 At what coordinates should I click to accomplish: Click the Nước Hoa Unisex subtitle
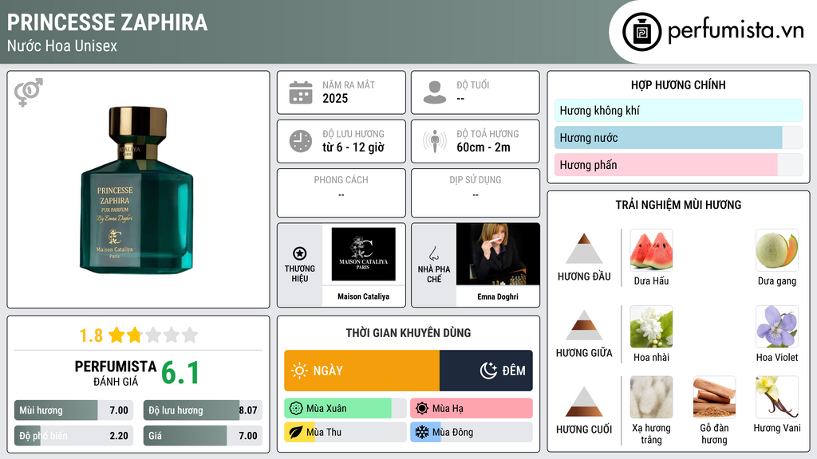tap(62, 45)
